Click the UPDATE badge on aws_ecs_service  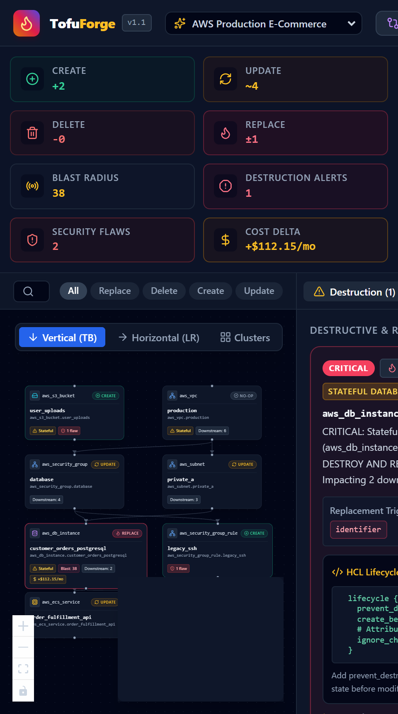[105, 602]
